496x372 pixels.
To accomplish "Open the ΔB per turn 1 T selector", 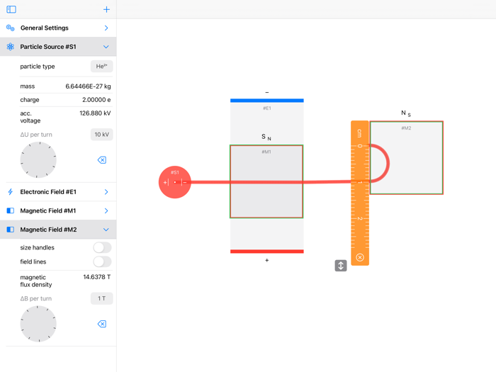I will 101,298.
